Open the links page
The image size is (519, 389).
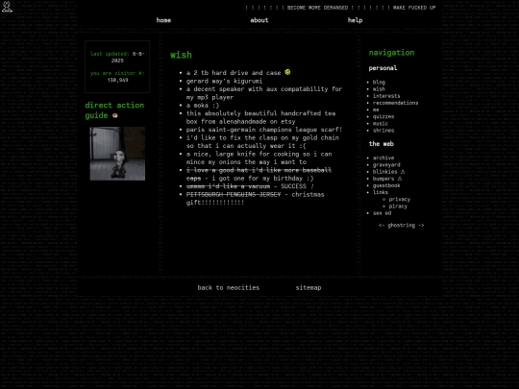point(381,192)
